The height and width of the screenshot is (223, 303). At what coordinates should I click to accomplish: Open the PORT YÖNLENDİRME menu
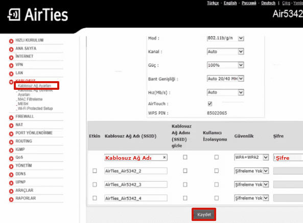click(34, 133)
